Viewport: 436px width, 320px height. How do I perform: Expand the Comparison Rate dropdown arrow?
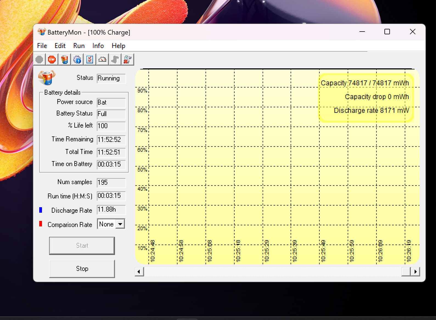[x=120, y=224]
